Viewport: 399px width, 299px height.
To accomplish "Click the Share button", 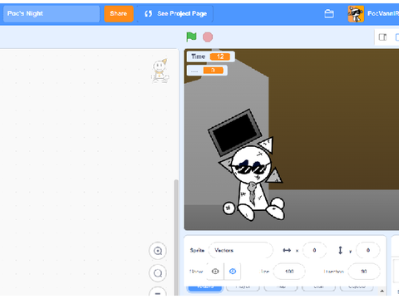I will 119,13.
